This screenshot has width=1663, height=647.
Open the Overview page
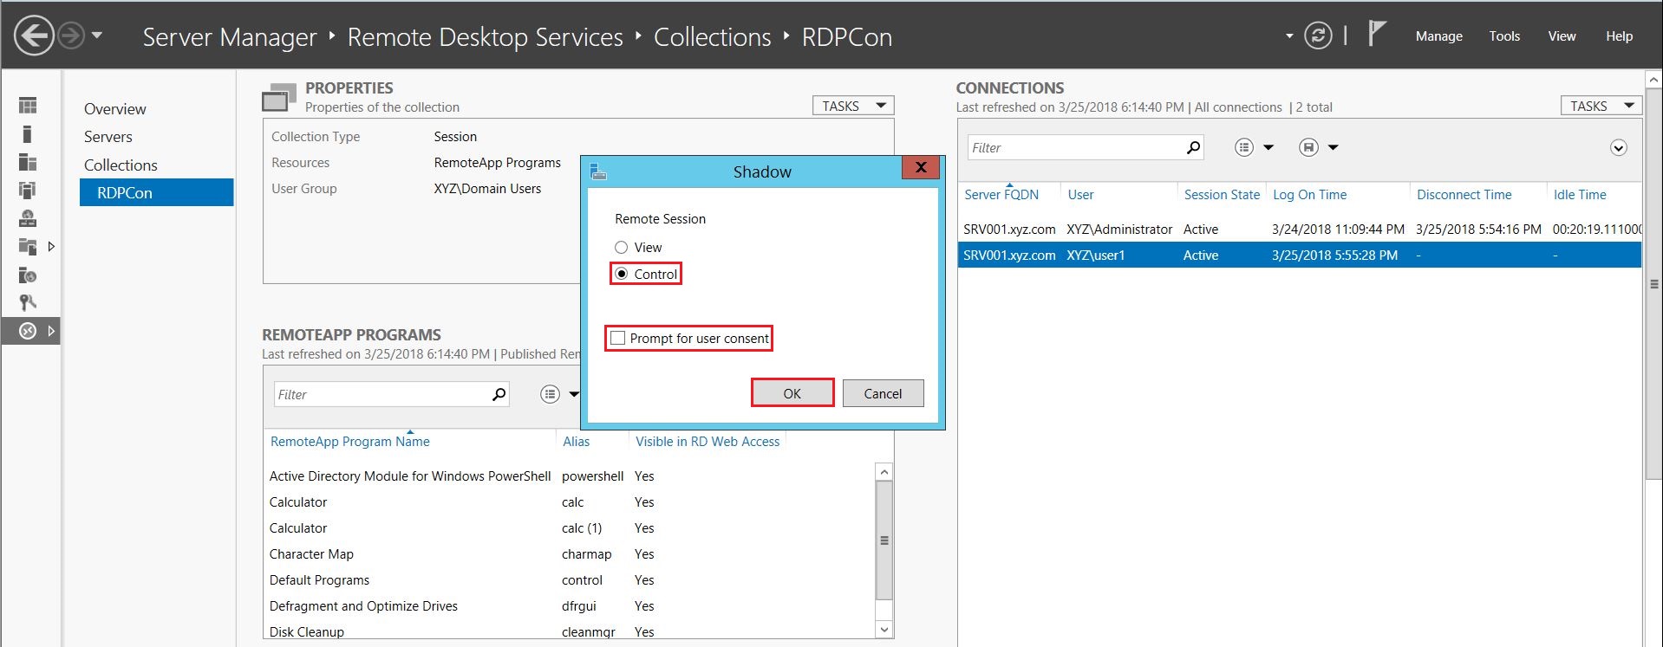coord(115,109)
